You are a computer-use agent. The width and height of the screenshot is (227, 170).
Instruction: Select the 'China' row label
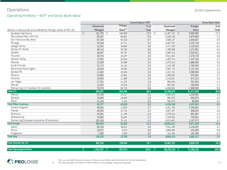pyautogui.click(x=14, y=130)
